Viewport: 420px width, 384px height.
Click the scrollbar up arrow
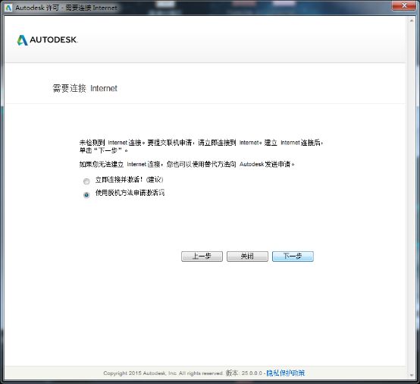(412, 20)
